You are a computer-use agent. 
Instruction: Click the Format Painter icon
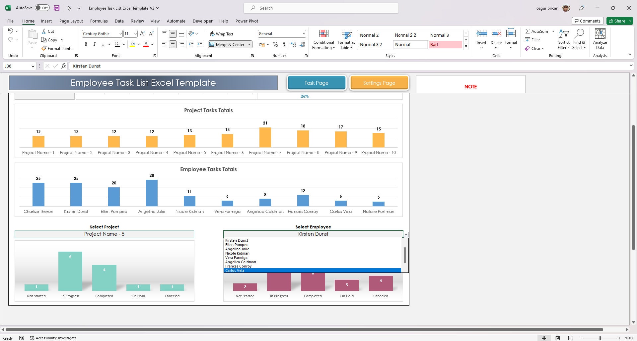pyautogui.click(x=44, y=48)
